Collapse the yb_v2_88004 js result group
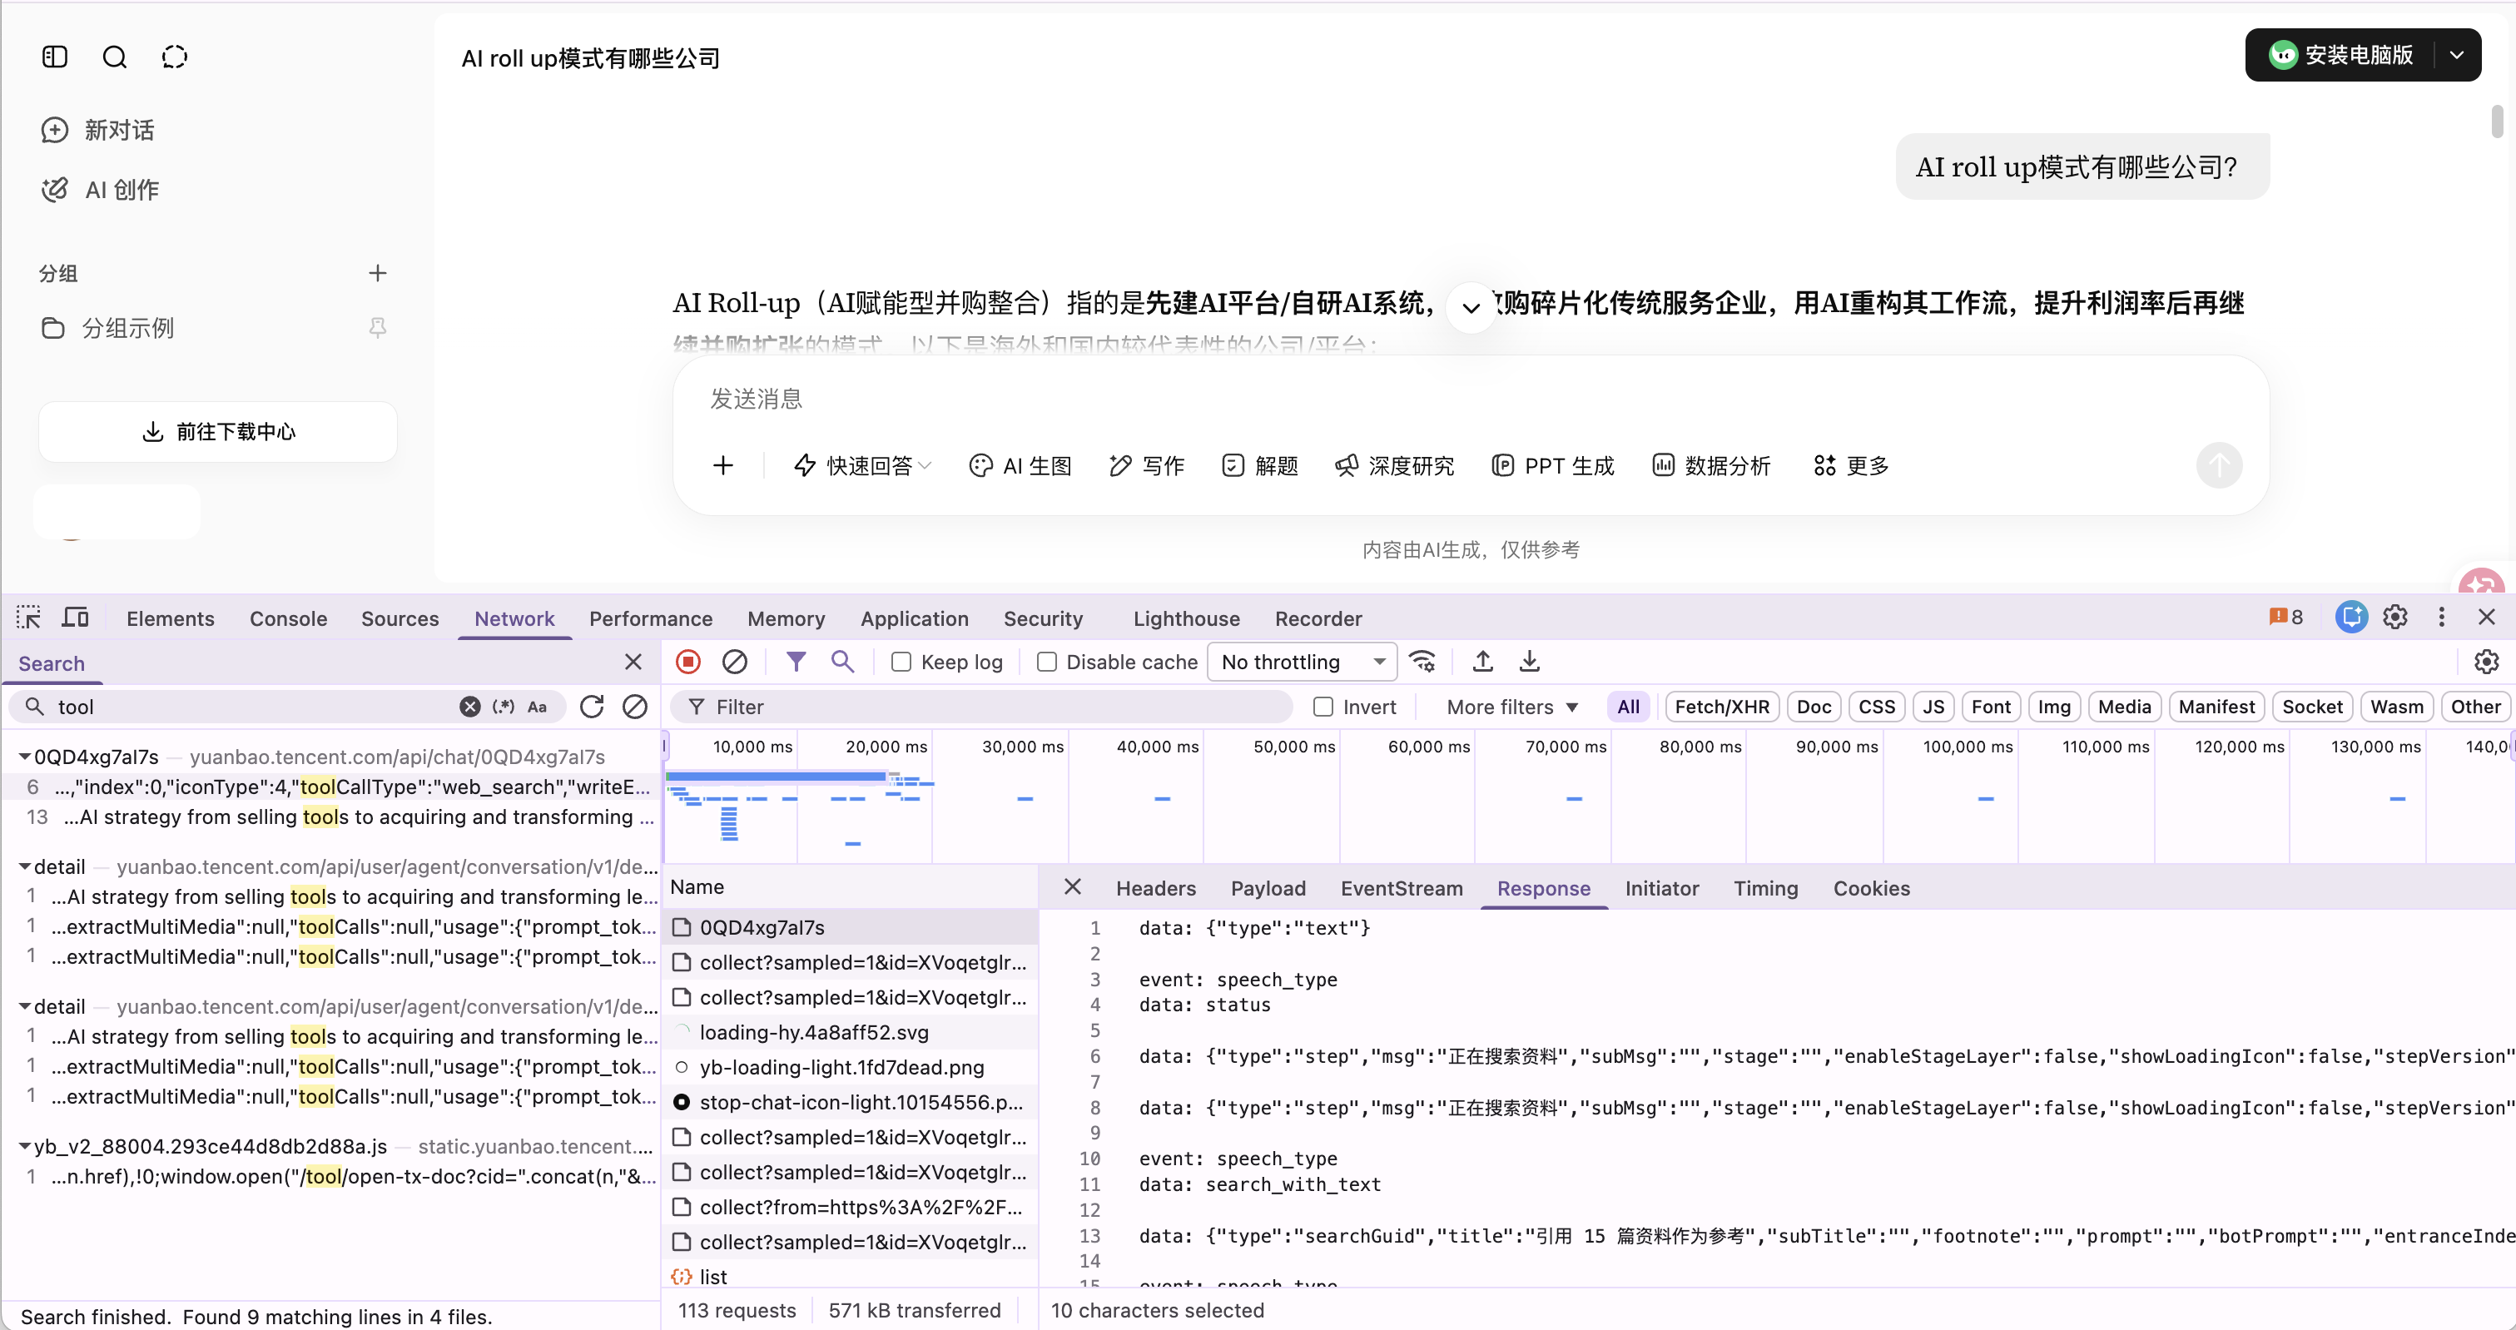The height and width of the screenshot is (1330, 2516). click(x=24, y=1146)
